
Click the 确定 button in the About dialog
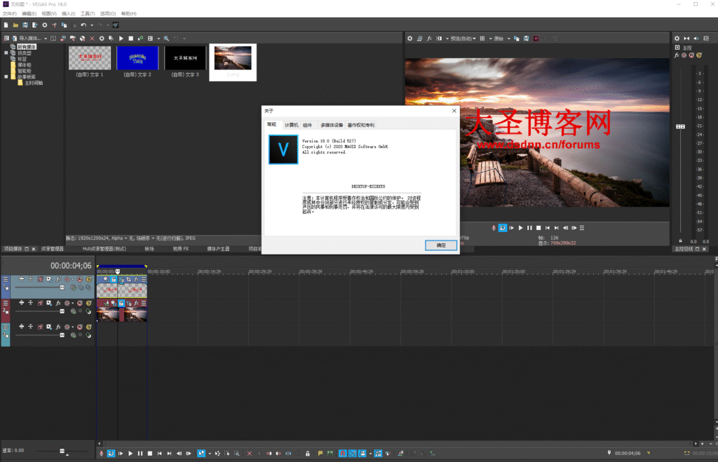pyautogui.click(x=441, y=245)
